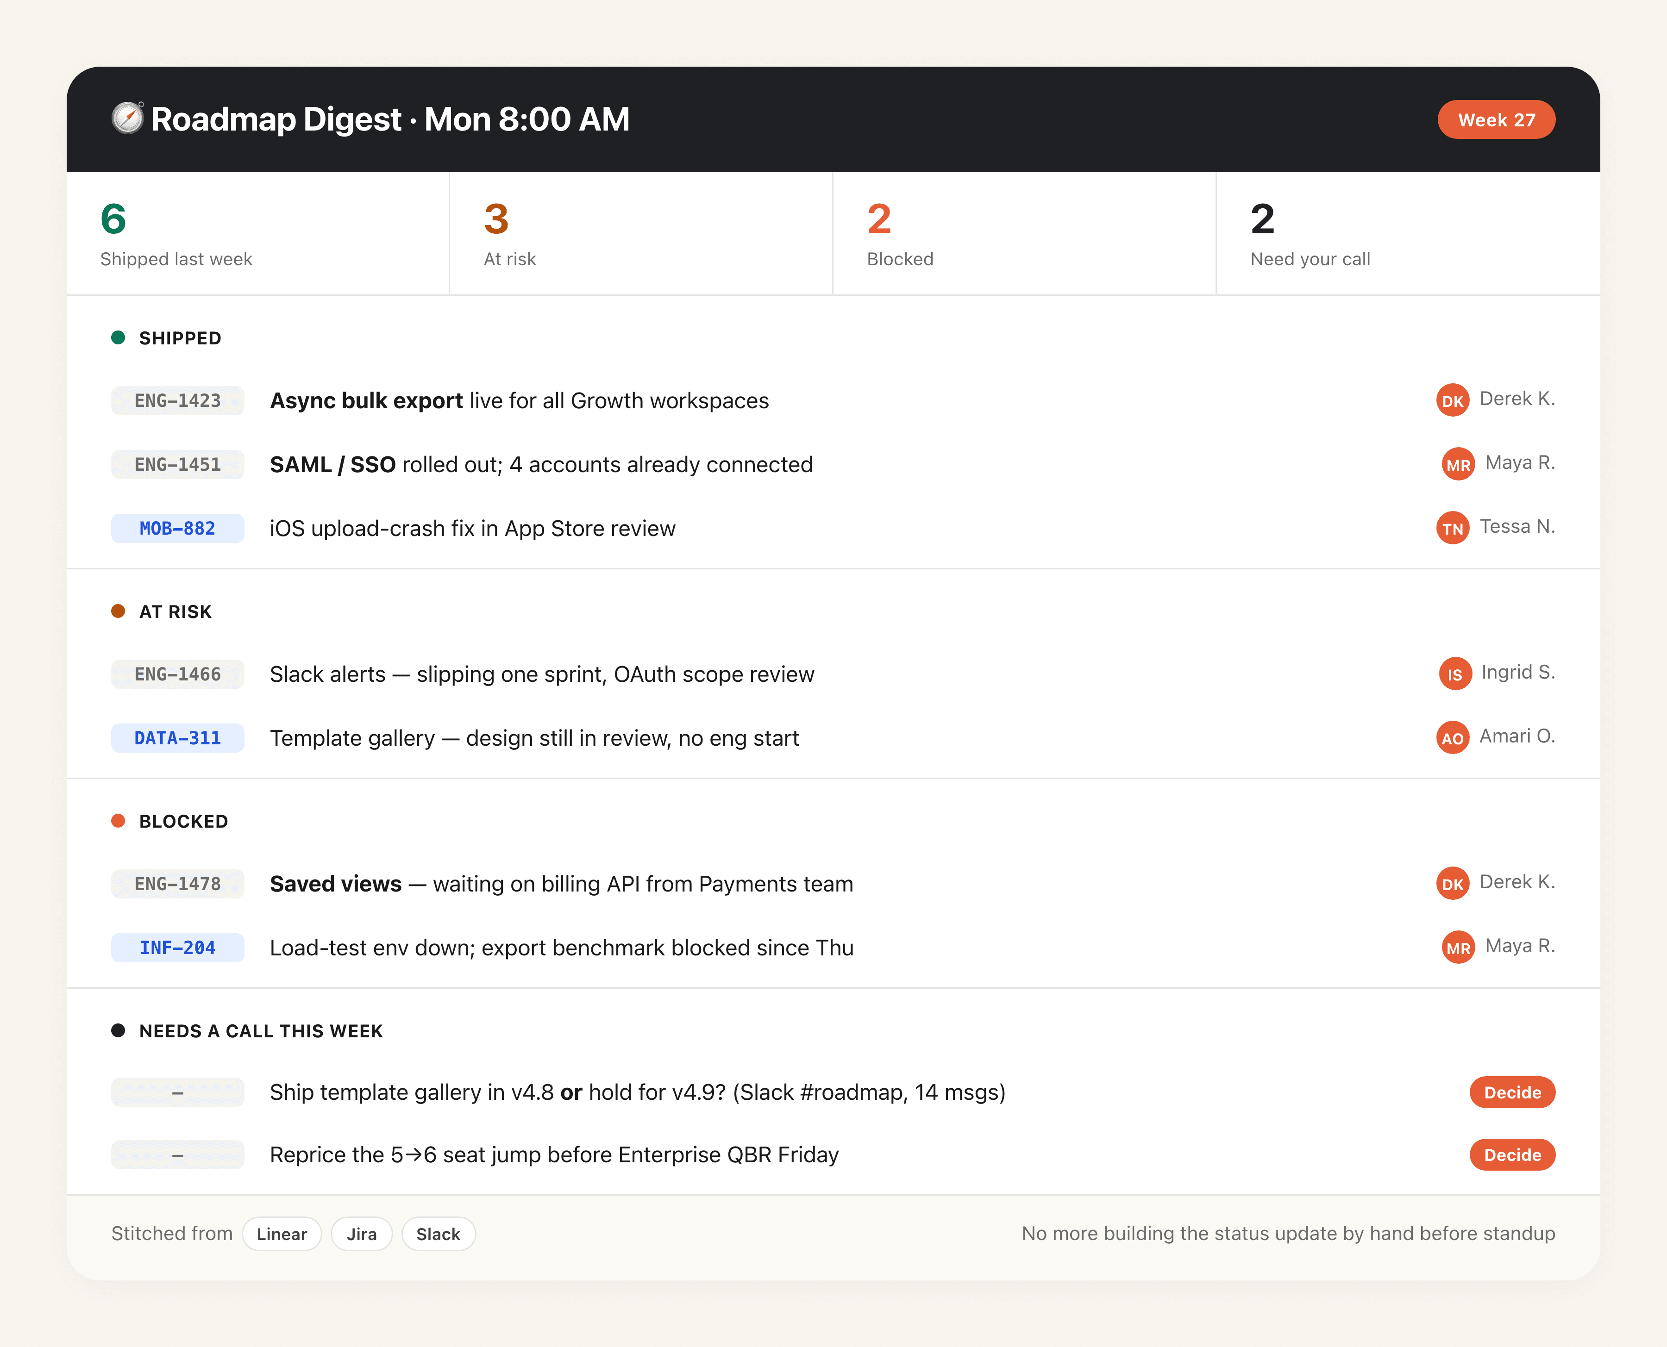1667x1347 pixels.
Task: Click the Jira source chip
Action: point(362,1234)
